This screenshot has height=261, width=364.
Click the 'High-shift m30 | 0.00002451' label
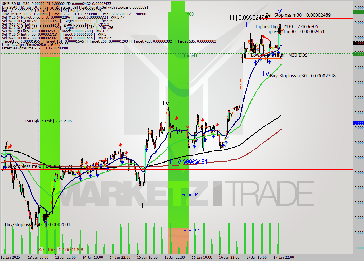295,31
